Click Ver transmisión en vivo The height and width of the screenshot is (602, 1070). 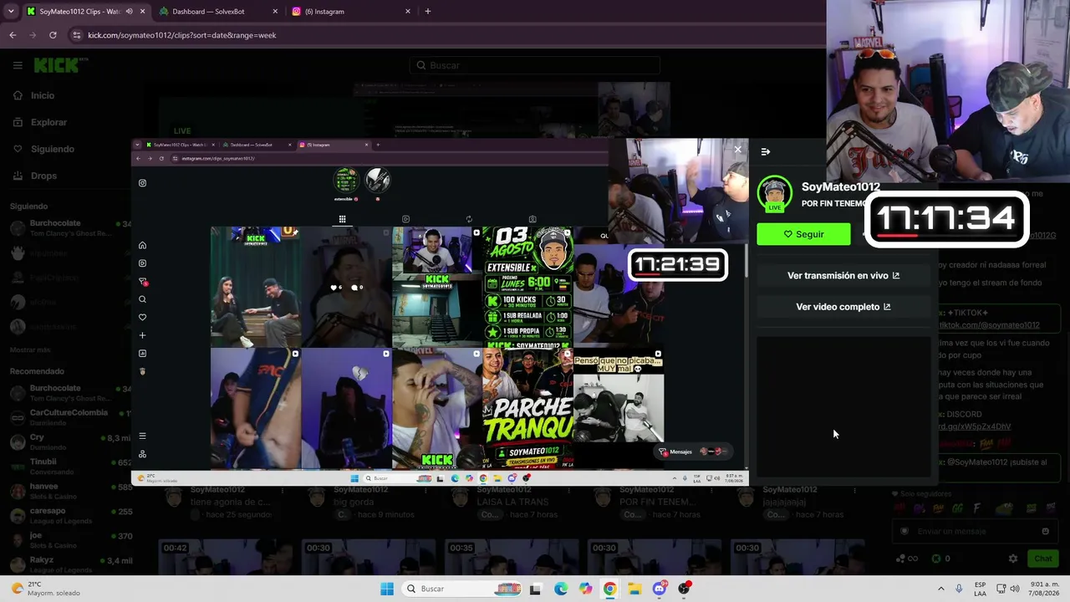pos(843,275)
